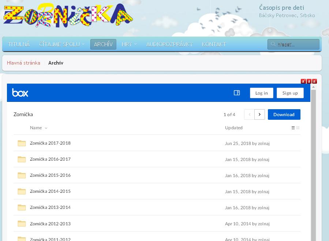Screen dimensions: 329x241
Task: Click the blue Download button
Action: 284,114
